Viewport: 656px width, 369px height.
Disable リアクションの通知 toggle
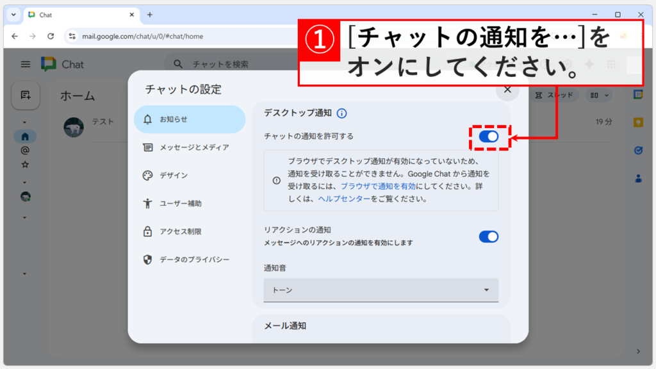[x=488, y=236]
